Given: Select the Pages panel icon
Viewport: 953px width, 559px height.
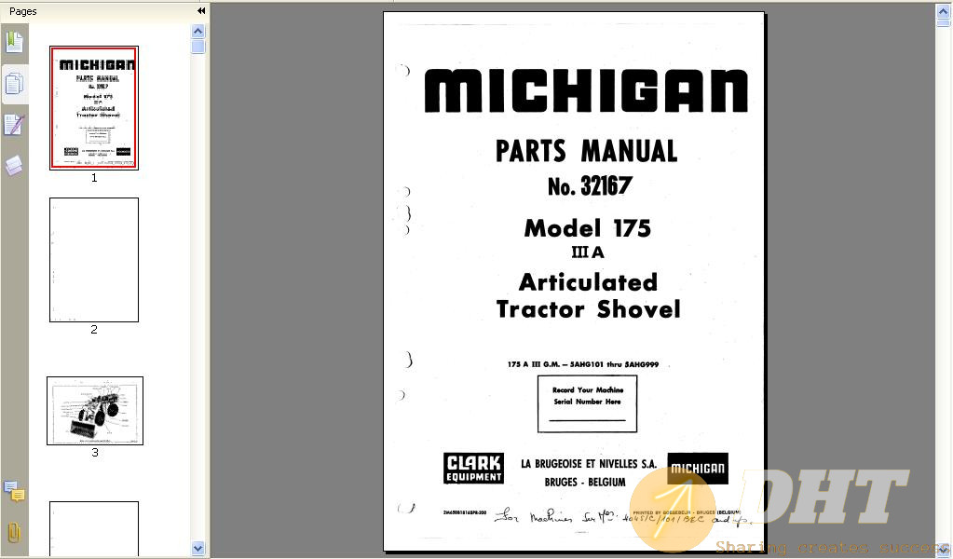Looking at the screenshot, I should tap(14, 83).
